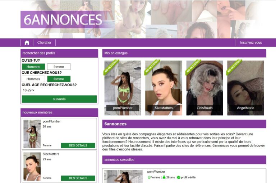Image resolution: width=276 pixels, height=183 pixels.
Task: Select Hommes under QU'ES-TU
Action: [33, 67]
